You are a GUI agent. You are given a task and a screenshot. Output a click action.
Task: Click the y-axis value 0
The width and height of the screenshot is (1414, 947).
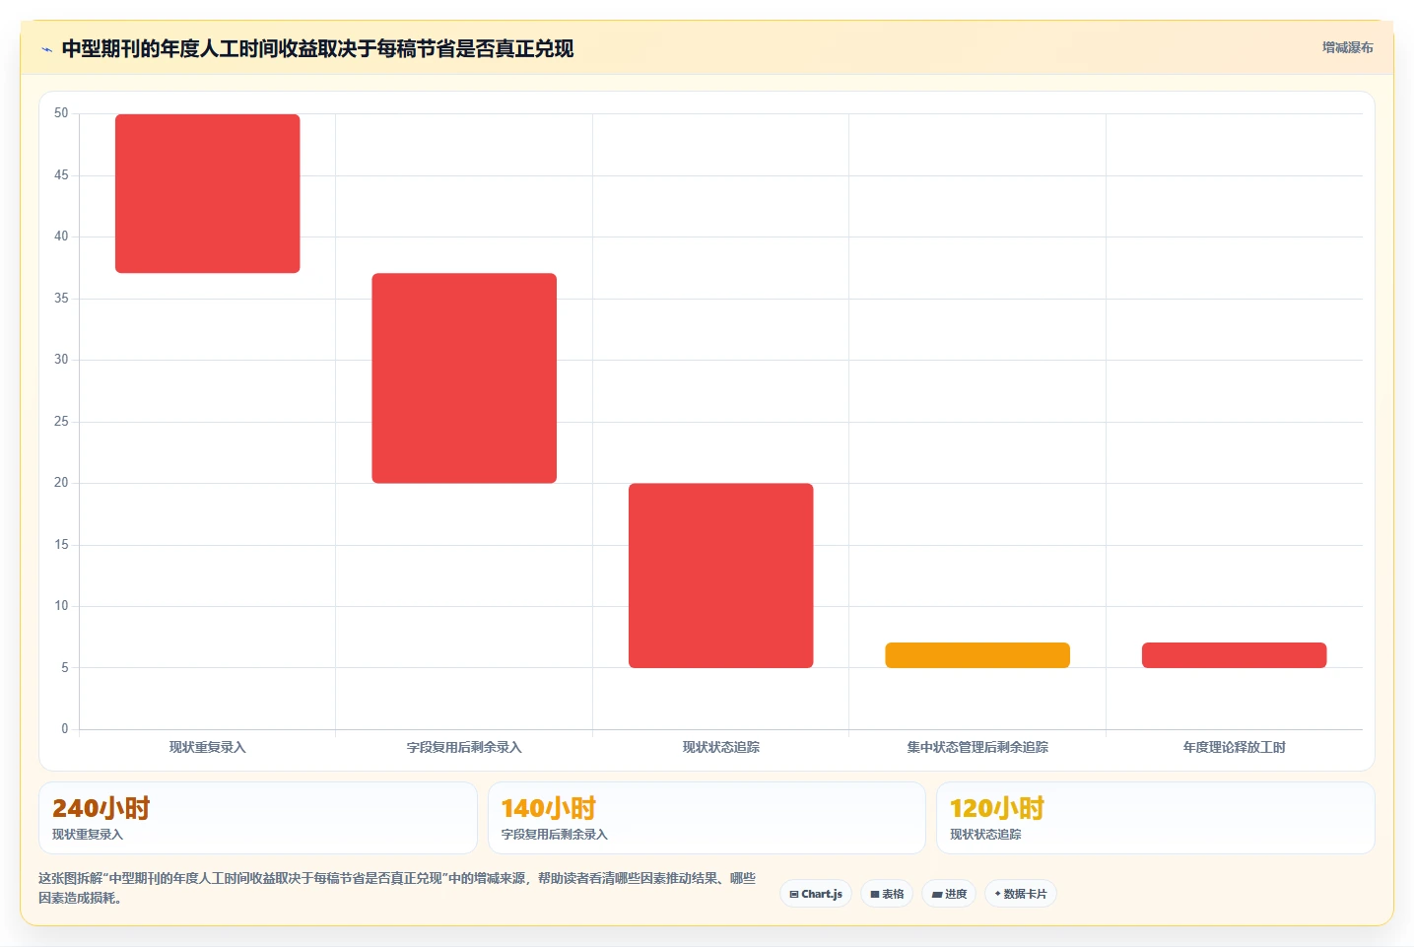pyautogui.click(x=65, y=729)
